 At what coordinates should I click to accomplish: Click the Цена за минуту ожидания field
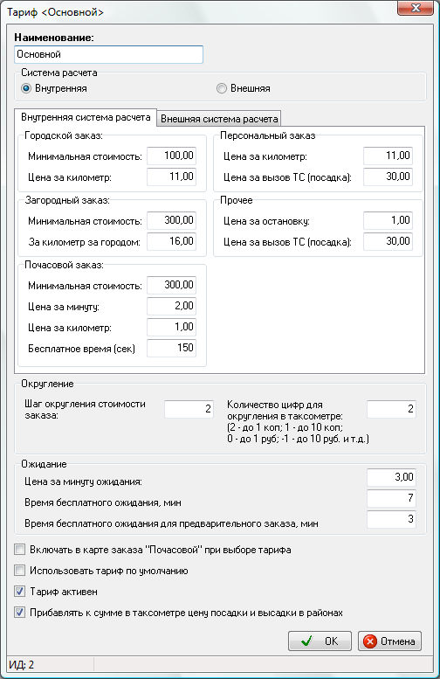pyautogui.click(x=391, y=477)
